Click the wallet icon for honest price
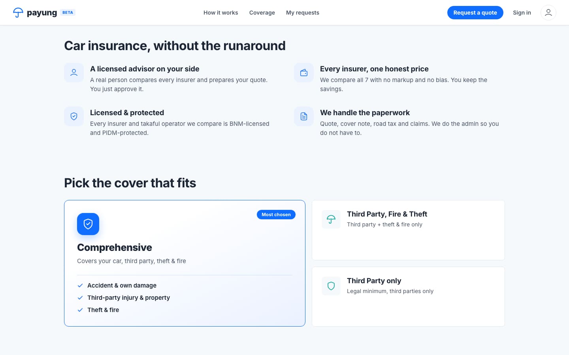Viewport: 569px width, 355px height. coord(304,73)
